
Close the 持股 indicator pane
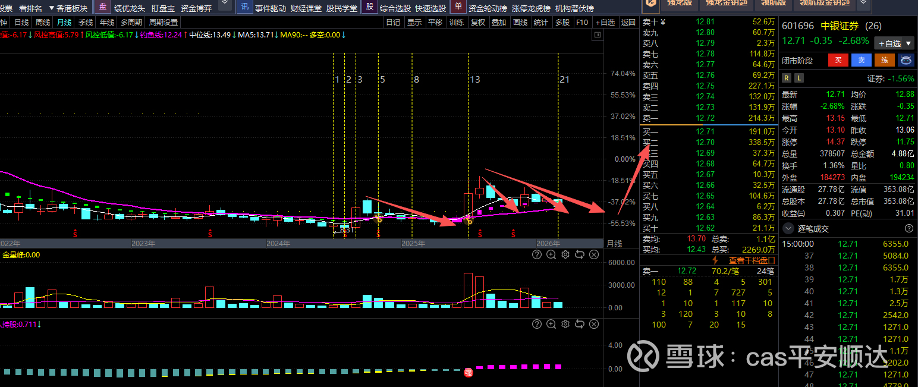pos(594,324)
